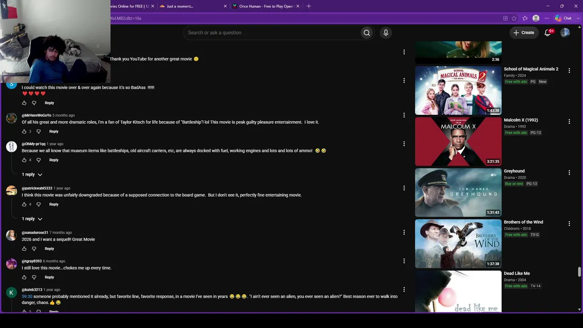Reply to the @tgray8593 comment
The image size is (583, 328).
point(49,277)
